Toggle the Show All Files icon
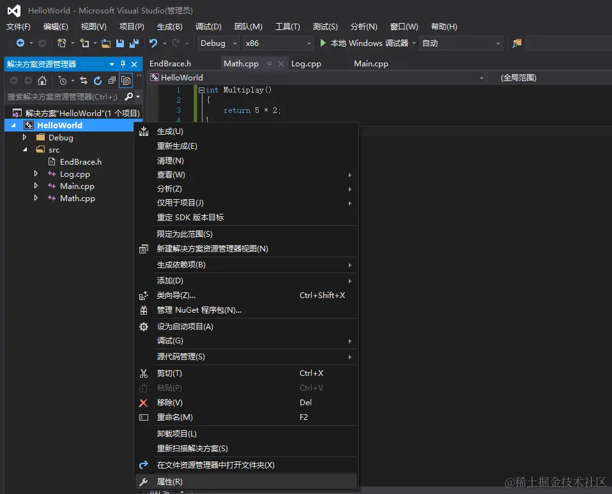612x494 pixels. point(126,80)
